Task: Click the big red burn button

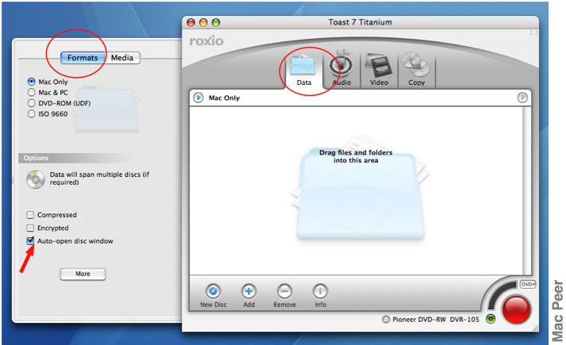Action: coord(517,310)
